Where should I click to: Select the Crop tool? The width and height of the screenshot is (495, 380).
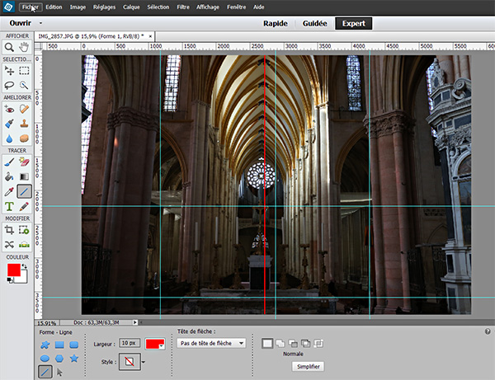[9, 230]
